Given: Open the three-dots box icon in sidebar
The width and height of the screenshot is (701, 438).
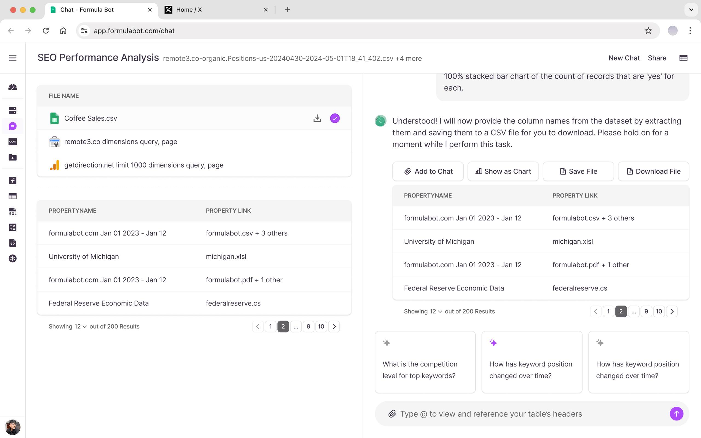Looking at the screenshot, I should click(12, 142).
